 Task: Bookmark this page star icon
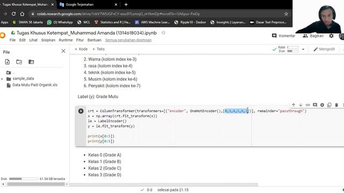286,14
